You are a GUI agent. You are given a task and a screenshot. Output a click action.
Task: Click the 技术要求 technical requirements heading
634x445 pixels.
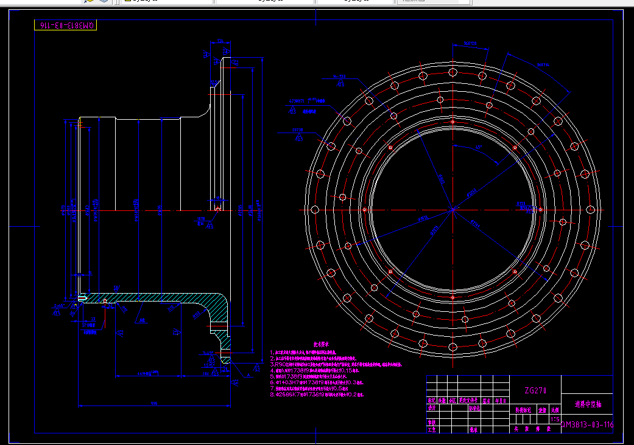(321, 344)
